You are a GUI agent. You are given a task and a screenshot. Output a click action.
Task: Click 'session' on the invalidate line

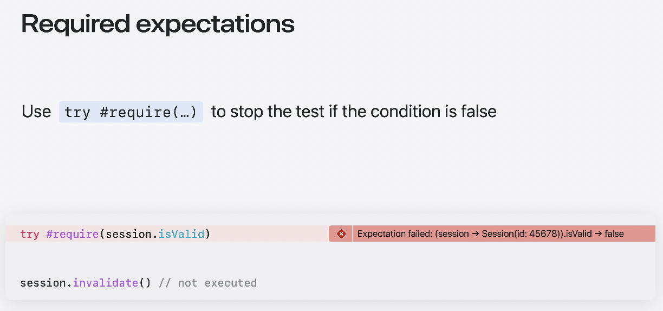(44, 283)
